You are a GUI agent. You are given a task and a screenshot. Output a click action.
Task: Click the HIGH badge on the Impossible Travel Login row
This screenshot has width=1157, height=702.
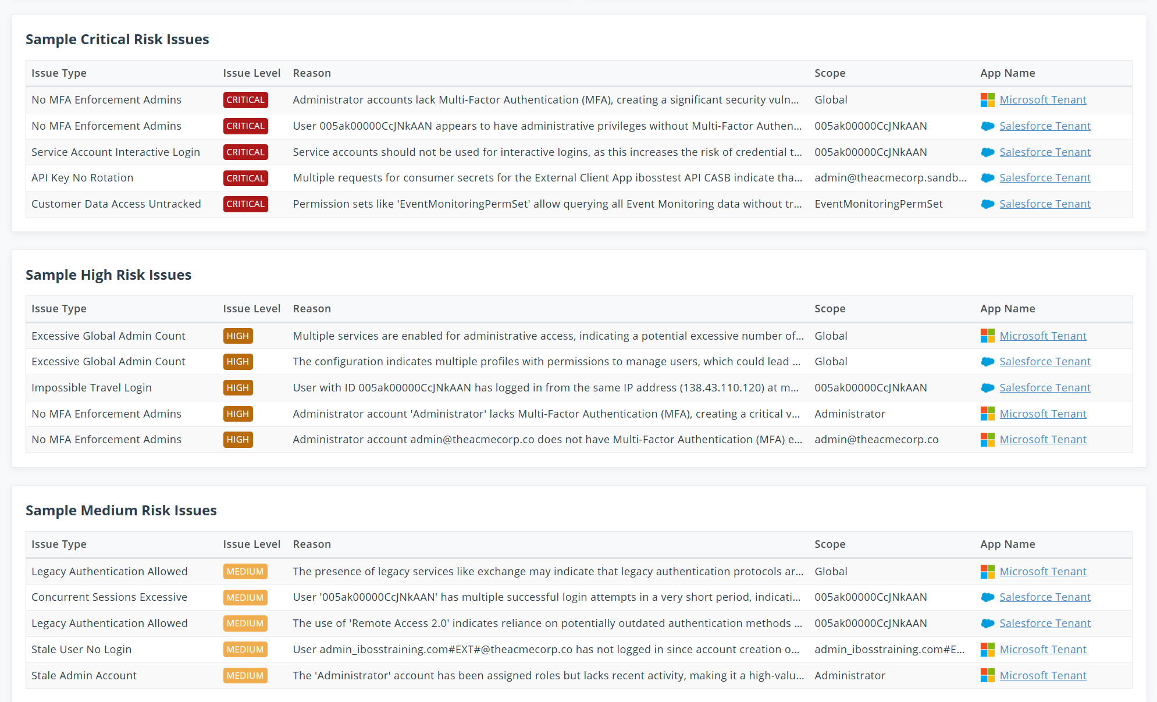pyautogui.click(x=237, y=387)
